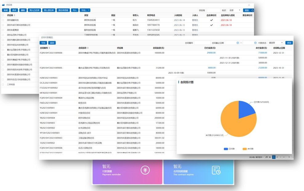This screenshot has height=191, width=304.
Task: Check the box for 重庆金茂联合电子有限公司 row
Action: coord(3,50)
